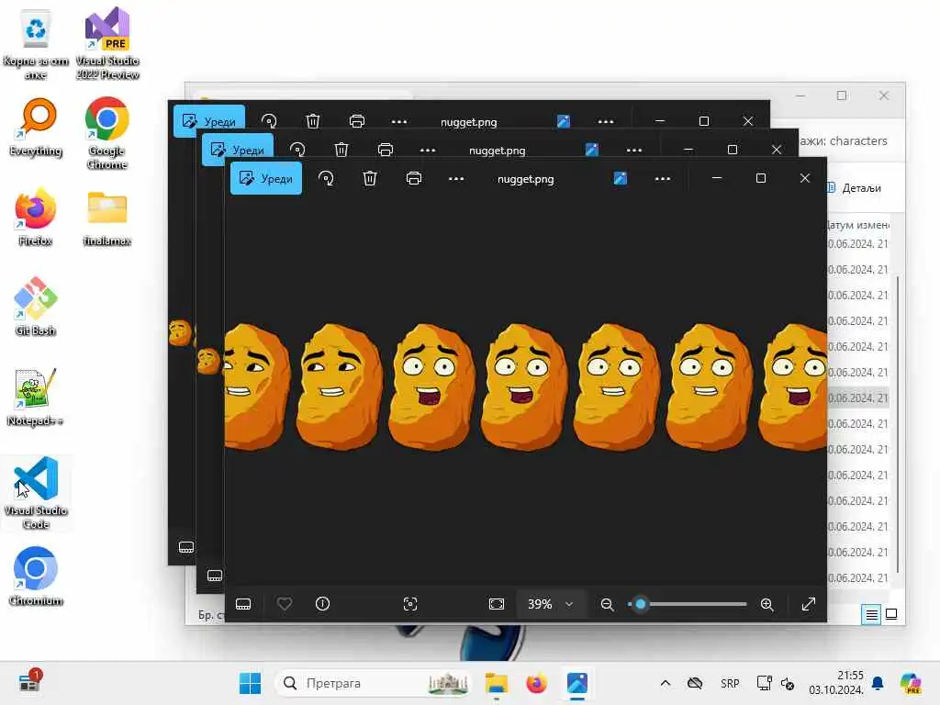The height and width of the screenshot is (705, 940).
Task: Click Уреди button in back Photos window
Action: pyautogui.click(x=209, y=121)
